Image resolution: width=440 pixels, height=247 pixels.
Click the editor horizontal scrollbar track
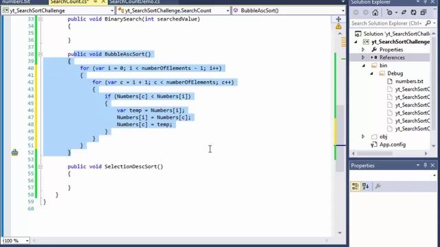(x=179, y=241)
